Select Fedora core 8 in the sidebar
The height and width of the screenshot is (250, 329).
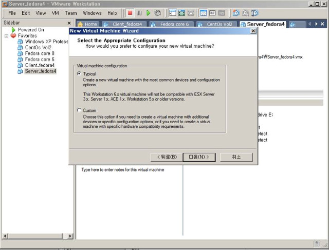(40, 53)
